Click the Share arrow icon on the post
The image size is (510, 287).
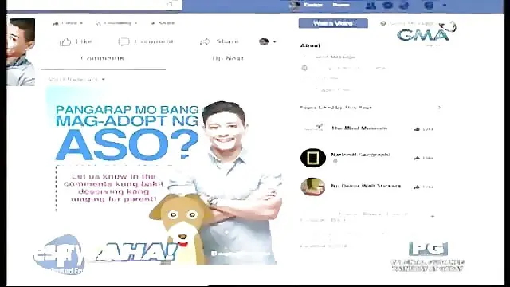point(206,41)
